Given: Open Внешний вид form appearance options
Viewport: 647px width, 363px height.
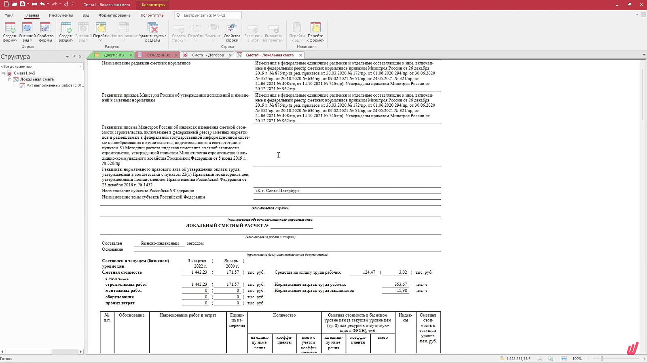Looking at the screenshot, I should [x=27, y=32].
